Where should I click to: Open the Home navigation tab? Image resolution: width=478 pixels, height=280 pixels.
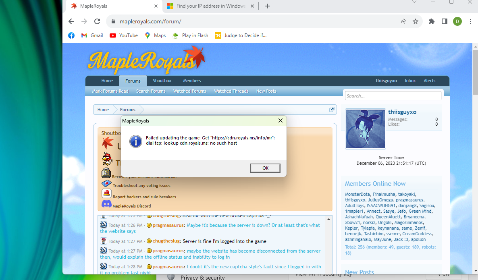click(x=107, y=81)
